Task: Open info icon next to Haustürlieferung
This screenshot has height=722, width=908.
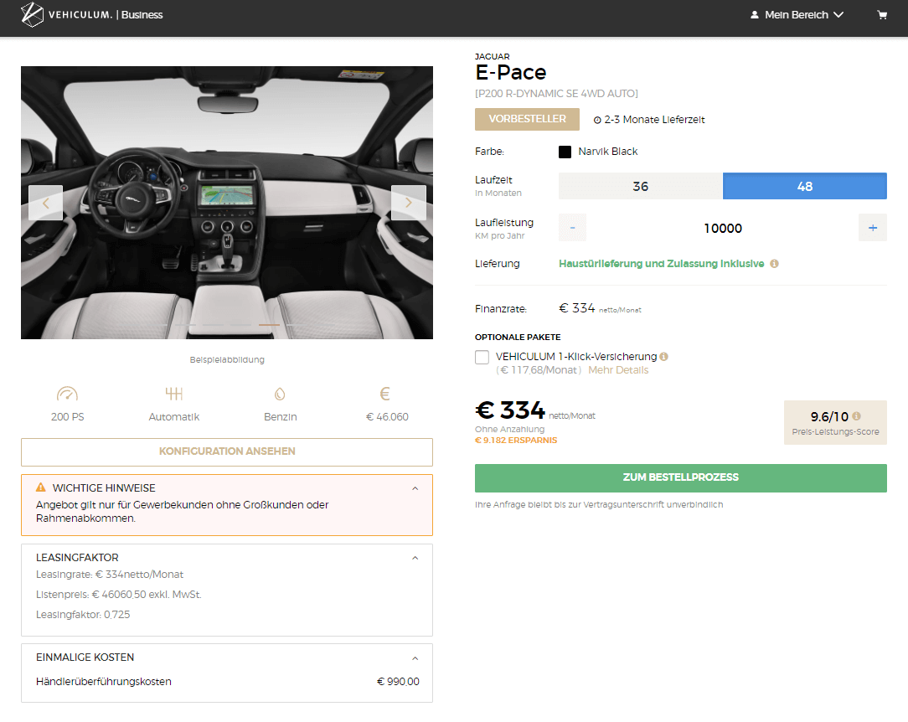Action: coord(774,264)
